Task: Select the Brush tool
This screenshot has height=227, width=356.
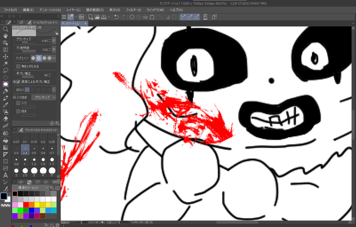Action: pos(5,98)
